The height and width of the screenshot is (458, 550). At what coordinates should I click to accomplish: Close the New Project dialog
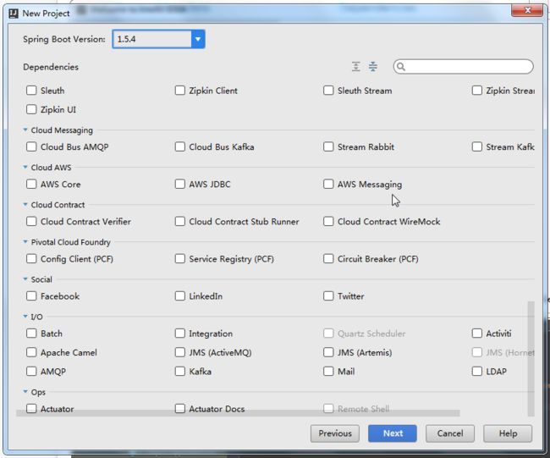(527, 10)
